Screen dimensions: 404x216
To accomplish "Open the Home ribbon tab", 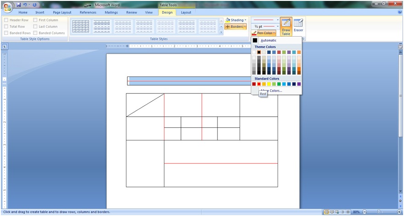I will (x=23, y=12).
